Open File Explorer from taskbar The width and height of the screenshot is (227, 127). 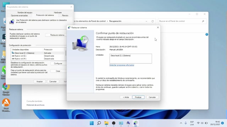pos(106,123)
